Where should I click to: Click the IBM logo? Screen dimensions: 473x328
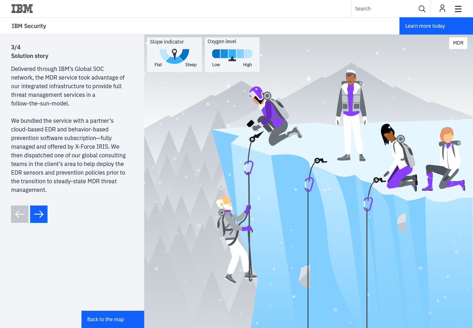22,9
